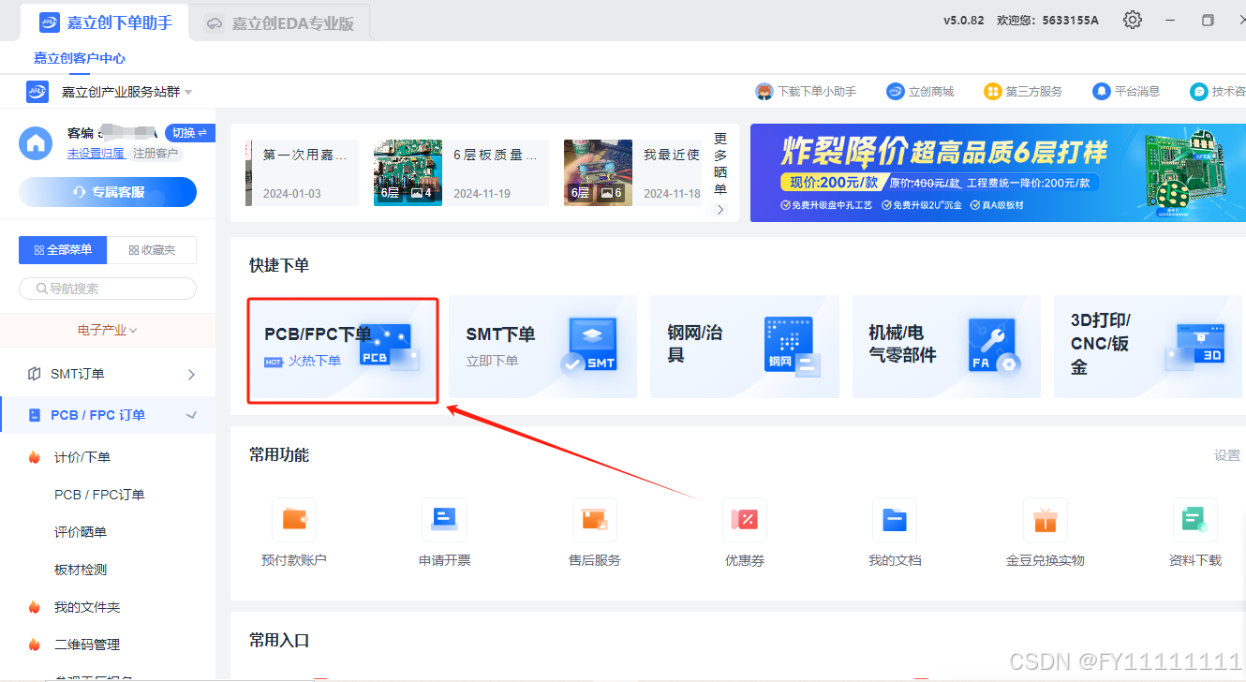The width and height of the screenshot is (1246, 682).
Task: Open the 嘉立创客户中心 tab
Action: (x=80, y=58)
